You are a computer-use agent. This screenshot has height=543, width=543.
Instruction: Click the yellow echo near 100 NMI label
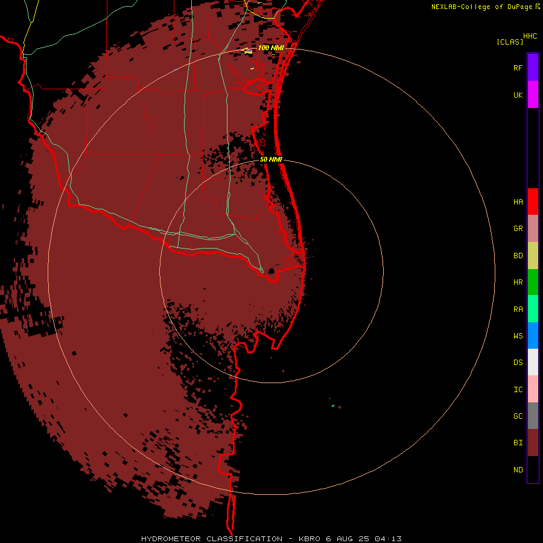(x=249, y=52)
